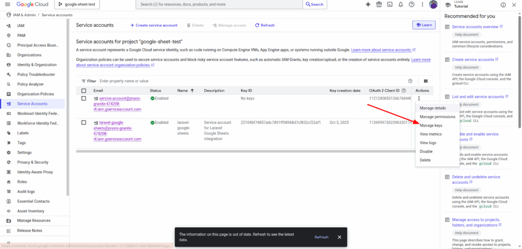Image resolution: width=522 pixels, height=249 pixels.
Task: Toggle the select-all checkbox in table header
Action: pos(84,90)
